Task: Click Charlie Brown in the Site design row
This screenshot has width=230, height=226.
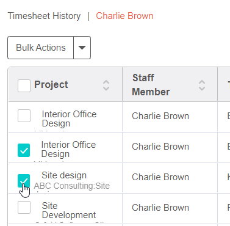Action: tap(160, 177)
